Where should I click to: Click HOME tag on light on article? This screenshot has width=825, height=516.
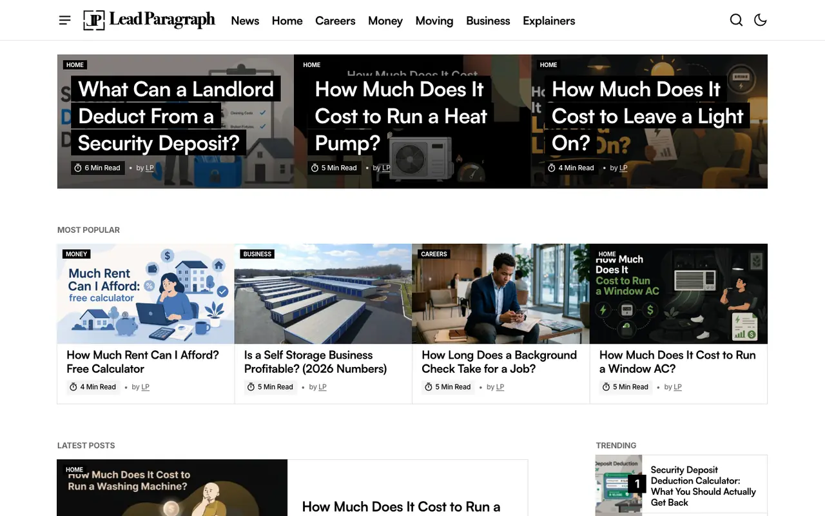pos(548,65)
